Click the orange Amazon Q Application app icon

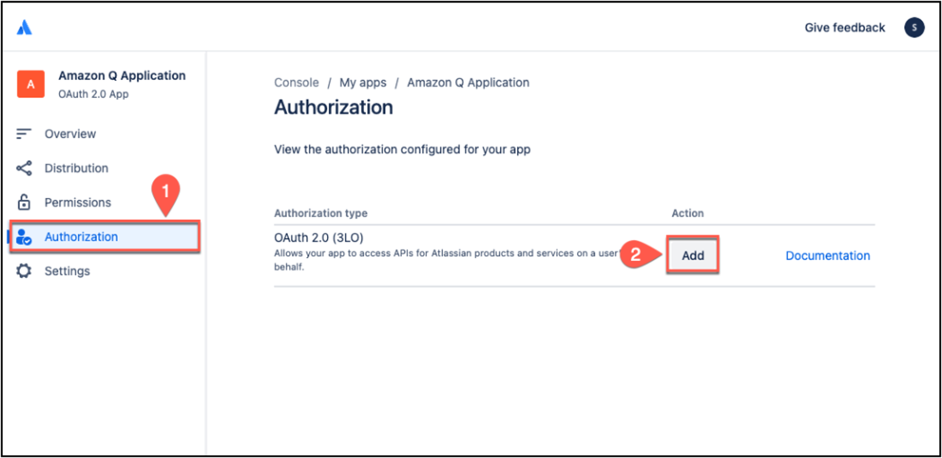point(30,84)
